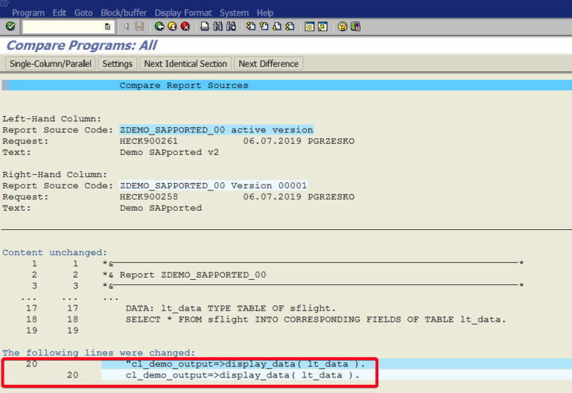Jump to Next Difference

pos(268,64)
